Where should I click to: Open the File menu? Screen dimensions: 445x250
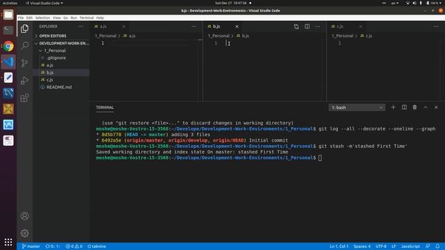21,17
